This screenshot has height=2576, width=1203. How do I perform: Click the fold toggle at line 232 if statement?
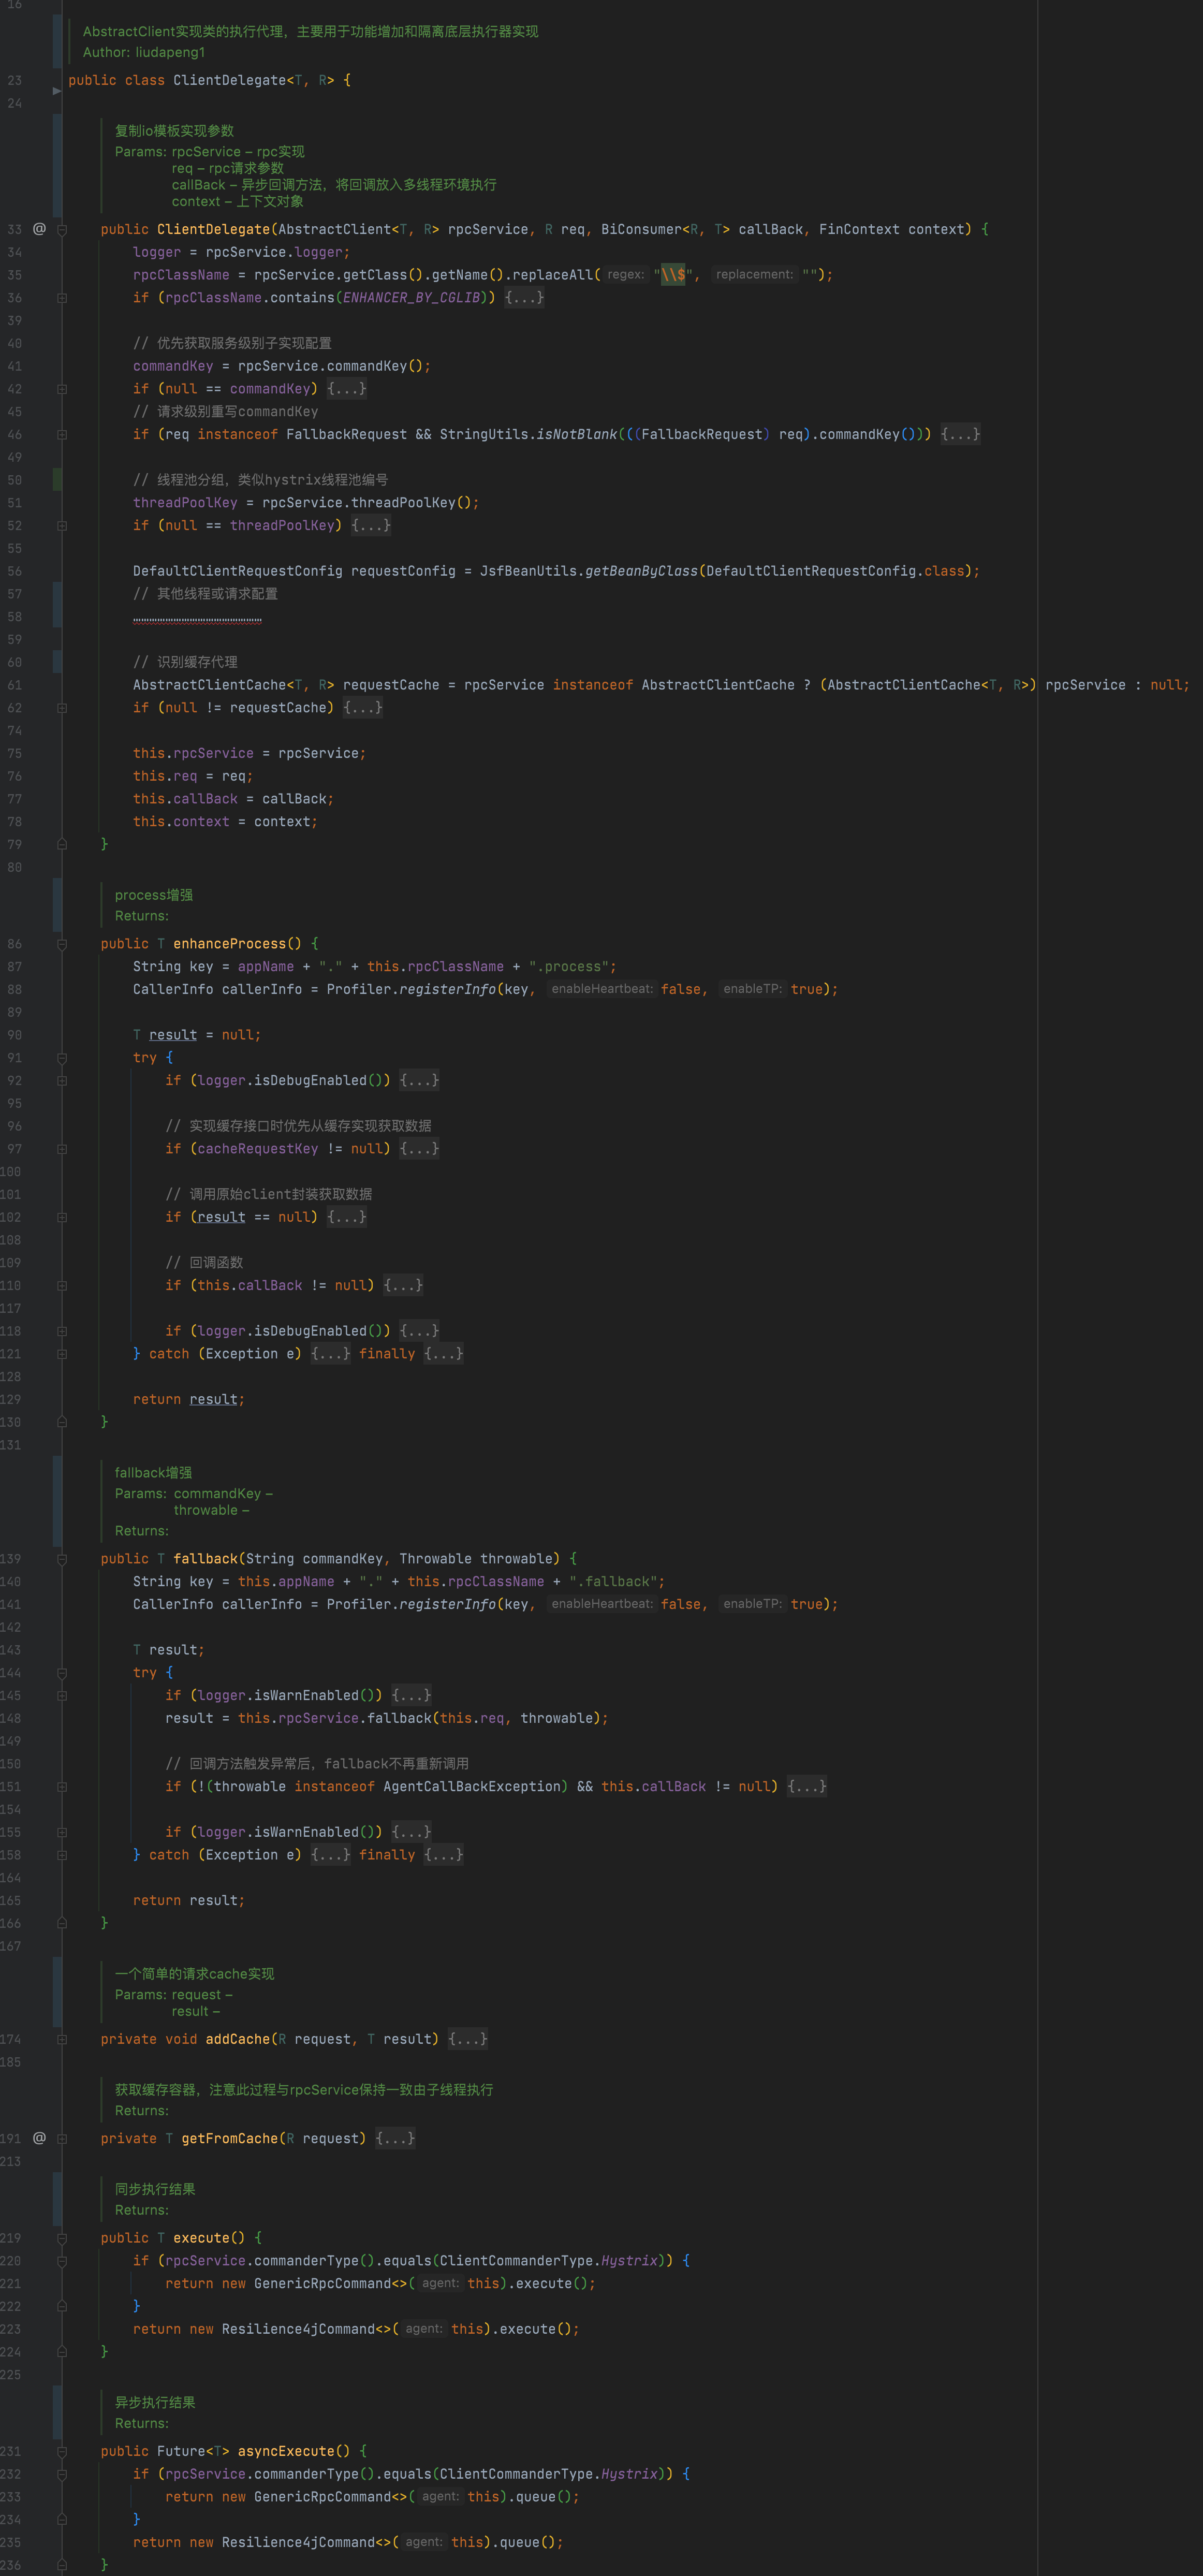(62, 2474)
